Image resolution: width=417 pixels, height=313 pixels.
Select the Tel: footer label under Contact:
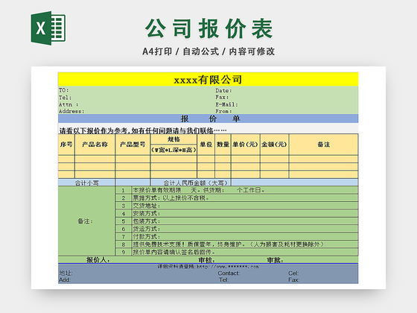223,279
